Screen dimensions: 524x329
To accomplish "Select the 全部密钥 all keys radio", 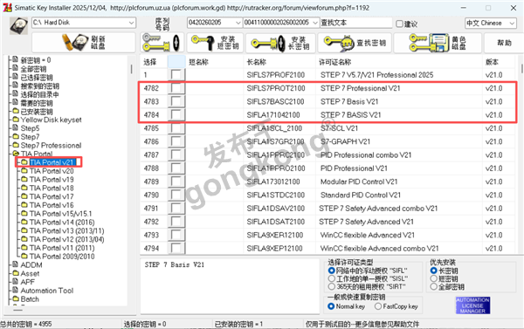I will pyautogui.click(x=434, y=286).
